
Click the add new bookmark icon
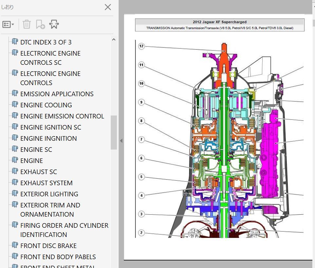[x=40, y=24]
